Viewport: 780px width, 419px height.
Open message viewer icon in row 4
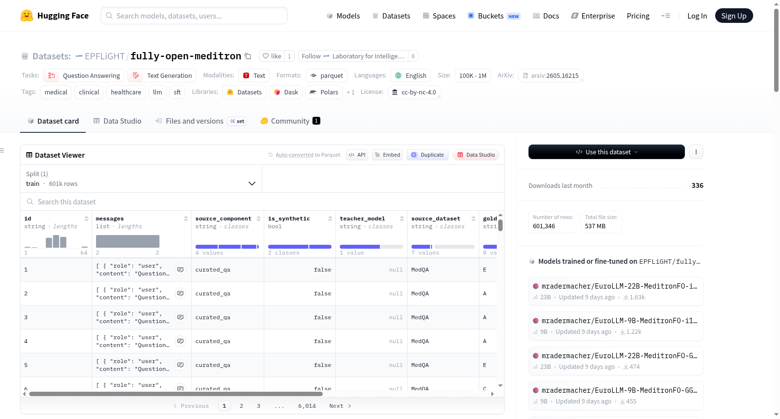tap(180, 341)
